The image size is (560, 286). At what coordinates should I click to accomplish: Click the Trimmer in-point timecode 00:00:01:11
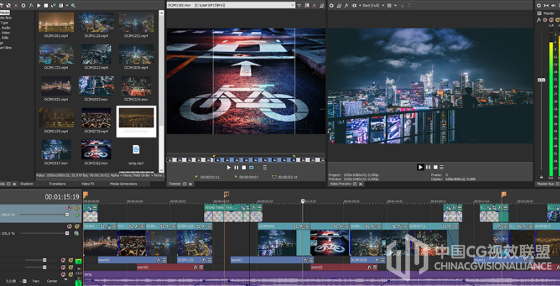tap(210, 177)
